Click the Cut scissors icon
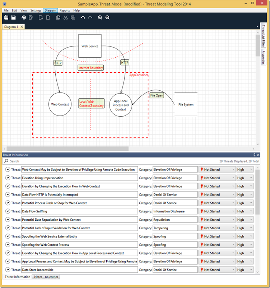 66,17
